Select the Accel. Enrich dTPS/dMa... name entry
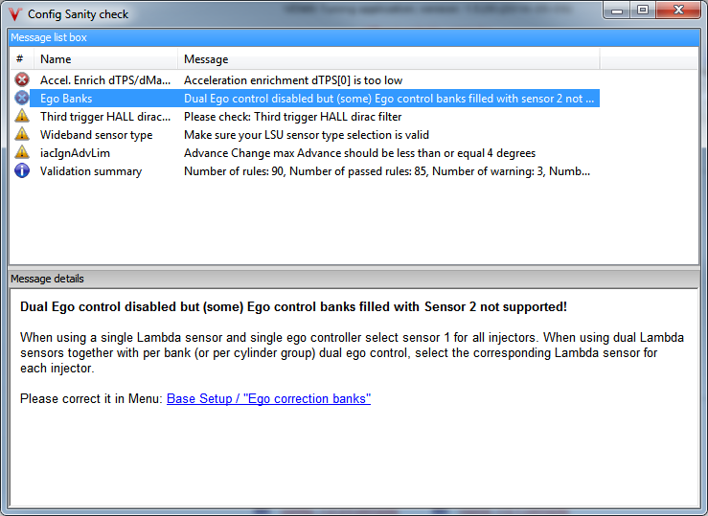The height and width of the screenshot is (516, 708). 105,80
